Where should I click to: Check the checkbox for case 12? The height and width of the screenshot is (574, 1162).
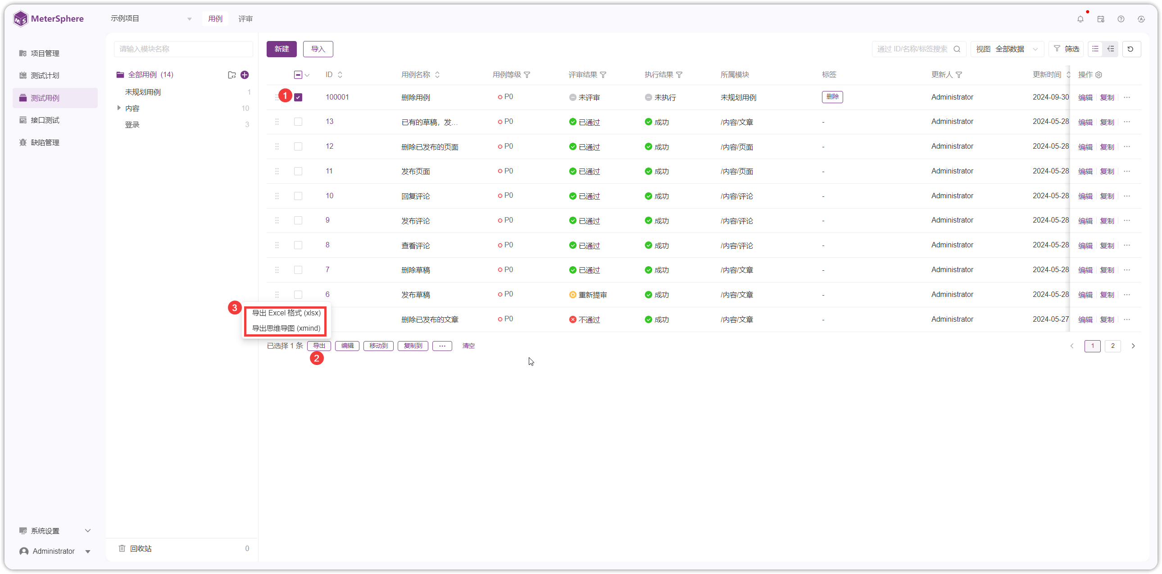tap(298, 147)
